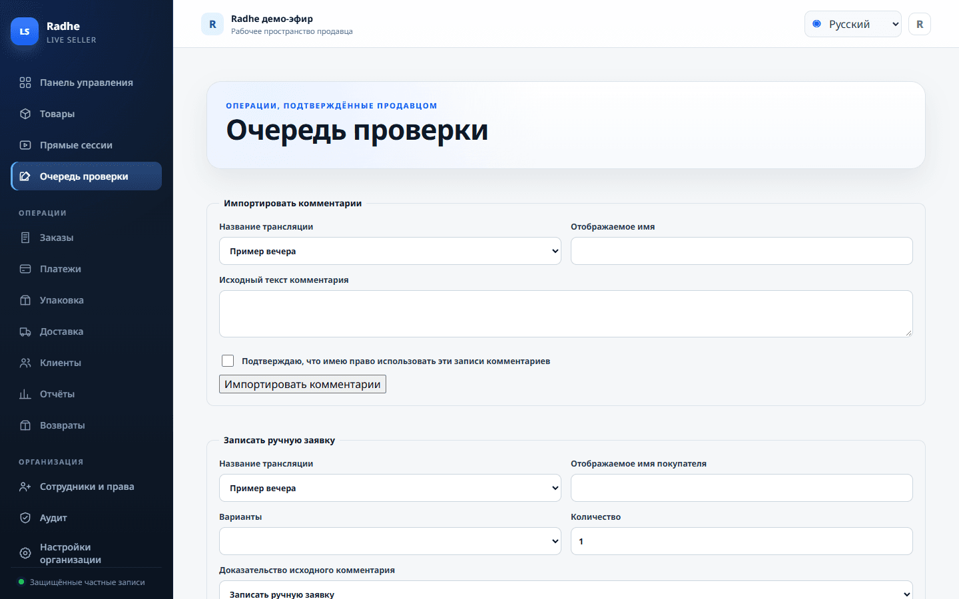Focus the Отображаемое имя input field
The image size is (959, 599).
(742, 251)
